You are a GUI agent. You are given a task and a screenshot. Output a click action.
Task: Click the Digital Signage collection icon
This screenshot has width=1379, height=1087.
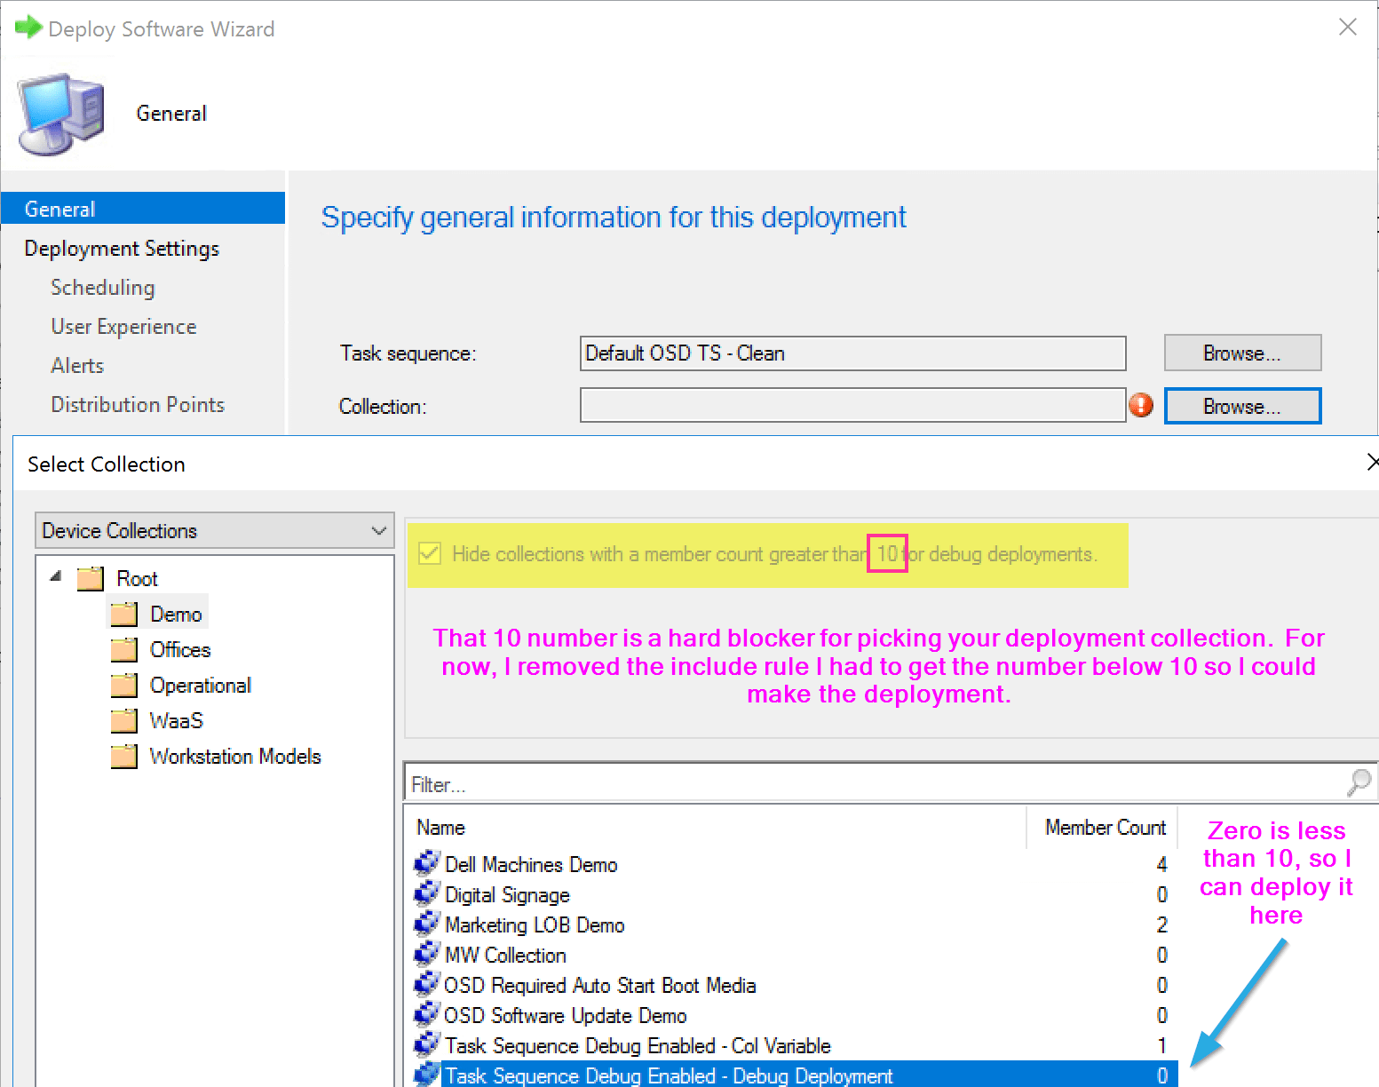tap(427, 893)
